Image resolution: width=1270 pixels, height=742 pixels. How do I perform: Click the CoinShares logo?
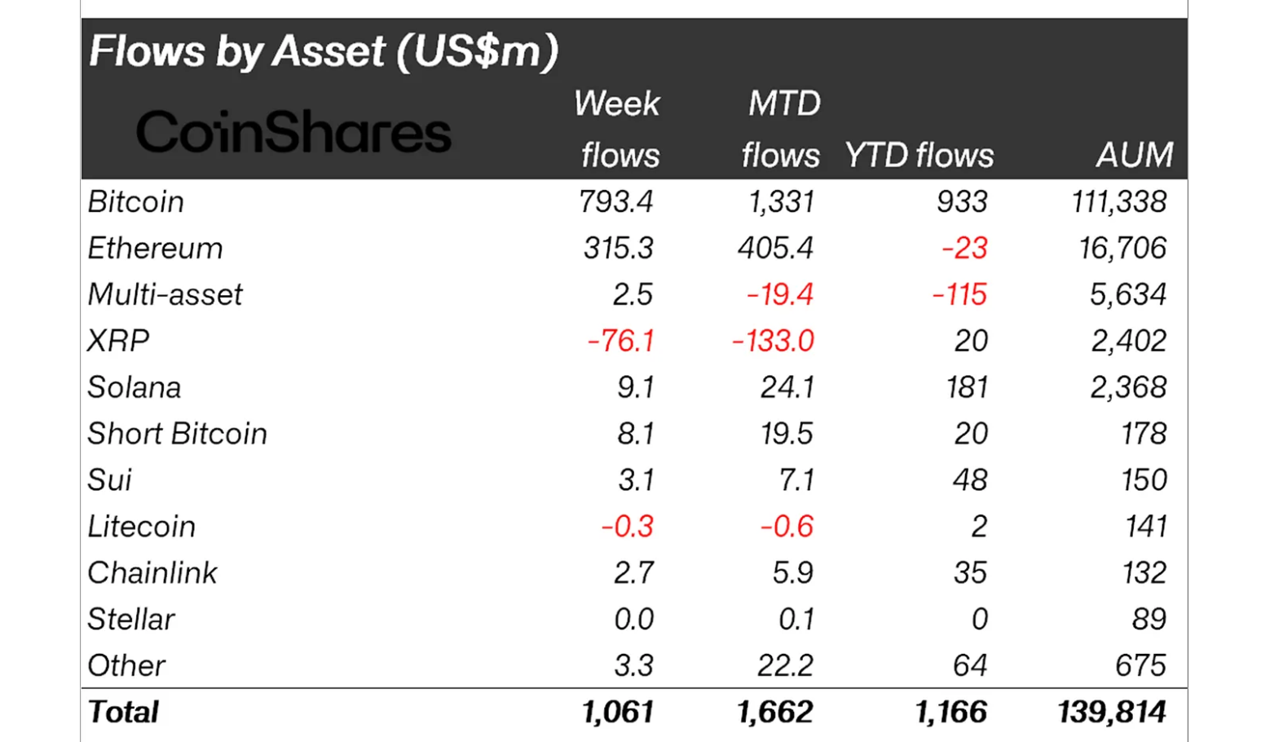(293, 132)
